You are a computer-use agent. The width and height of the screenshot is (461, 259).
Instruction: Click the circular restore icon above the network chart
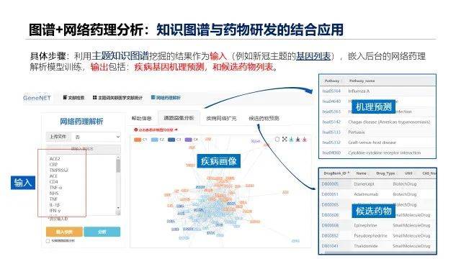tap(277, 139)
